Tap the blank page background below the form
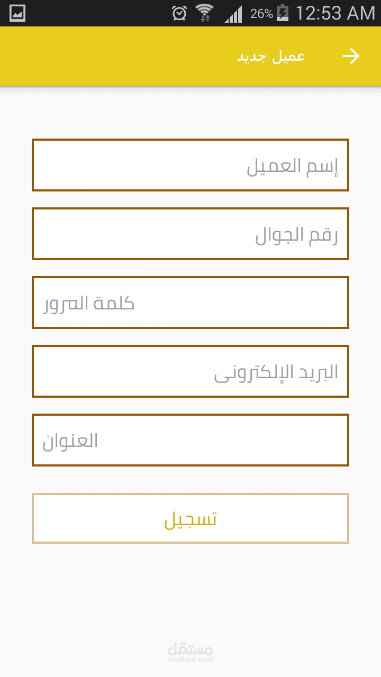The width and height of the screenshot is (381, 677). coord(190,592)
